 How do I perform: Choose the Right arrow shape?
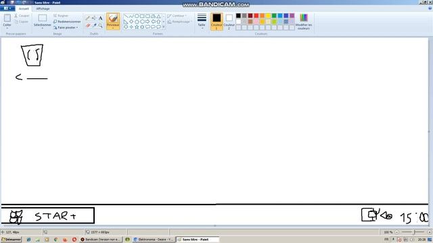[147, 22]
